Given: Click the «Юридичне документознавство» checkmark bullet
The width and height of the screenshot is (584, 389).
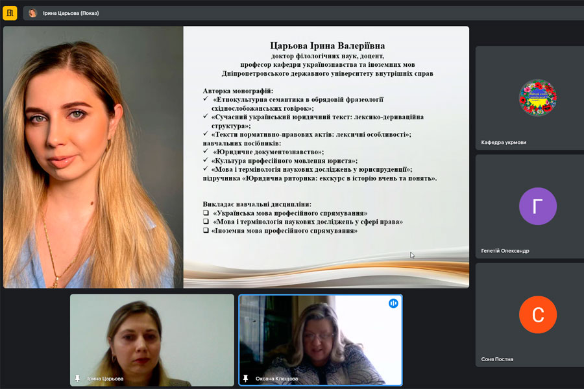Looking at the screenshot, I should tap(206, 152).
